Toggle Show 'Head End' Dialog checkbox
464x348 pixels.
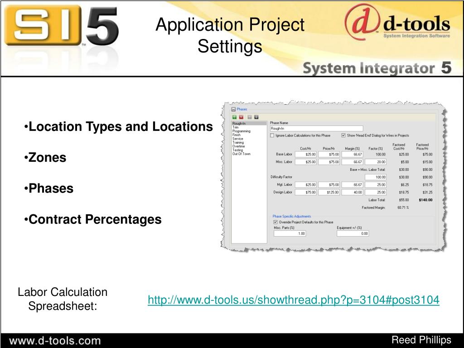[343, 135]
